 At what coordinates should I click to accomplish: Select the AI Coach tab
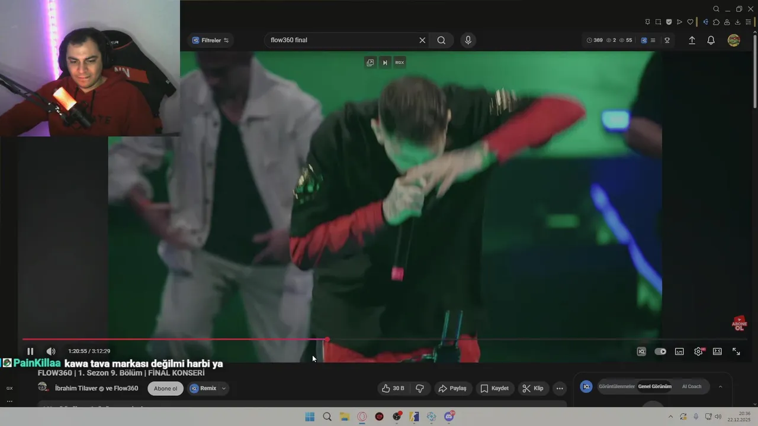click(x=692, y=386)
